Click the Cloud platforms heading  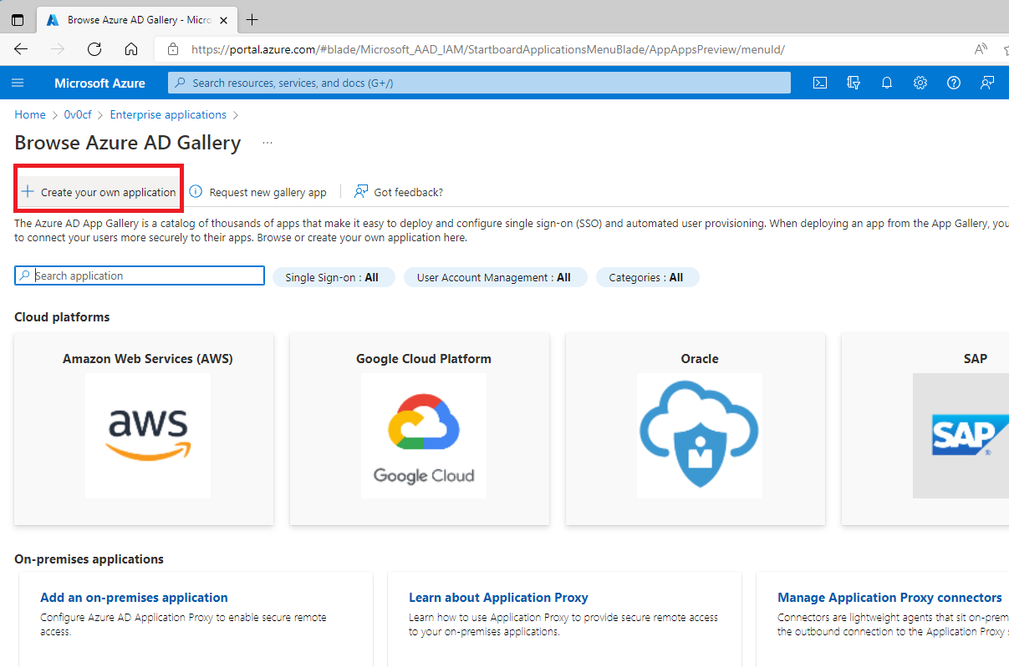tap(62, 317)
